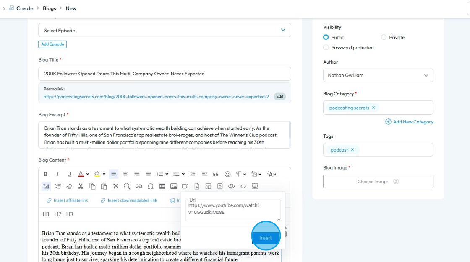Insert a special character (omega icon)
Image resolution: width=470 pixels, height=262 pixels.
(151, 186)
